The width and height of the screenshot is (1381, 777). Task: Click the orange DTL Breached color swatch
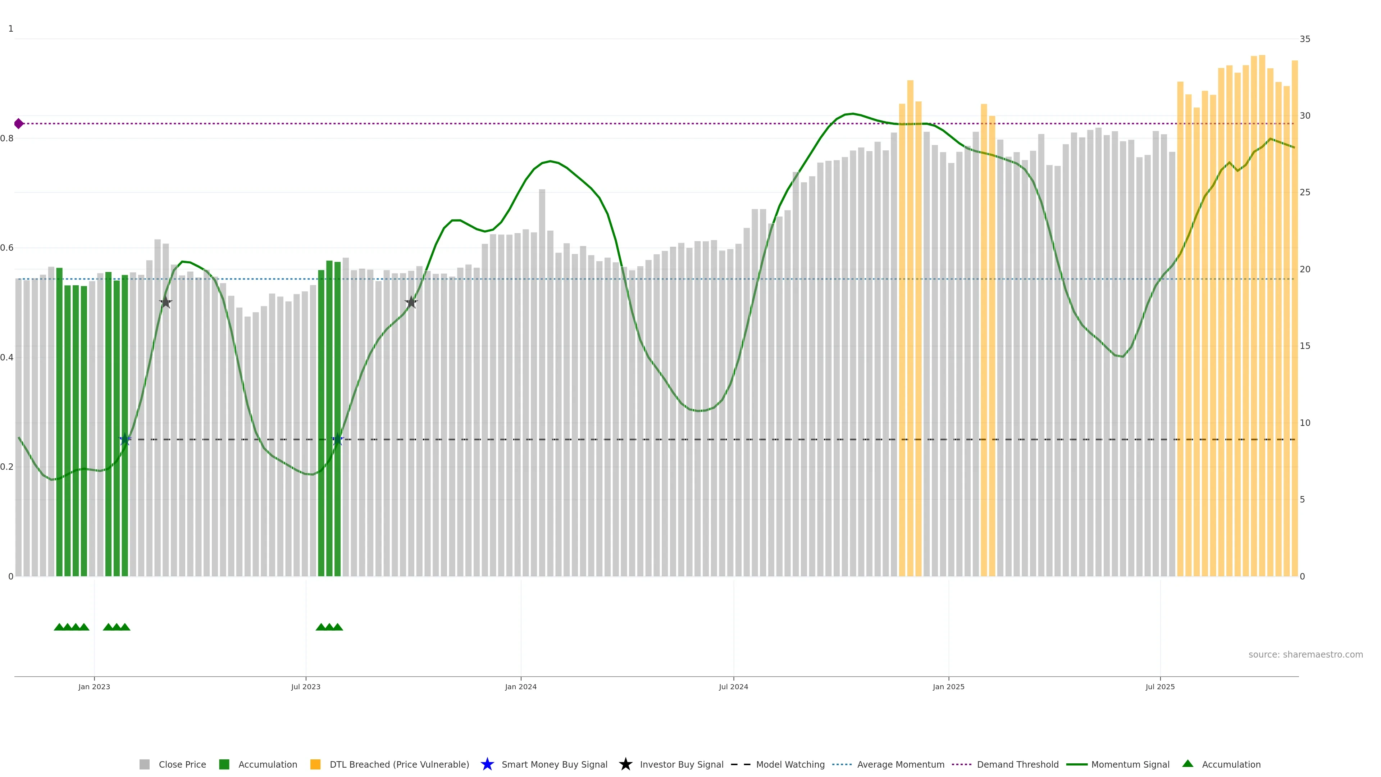point(315,765)
